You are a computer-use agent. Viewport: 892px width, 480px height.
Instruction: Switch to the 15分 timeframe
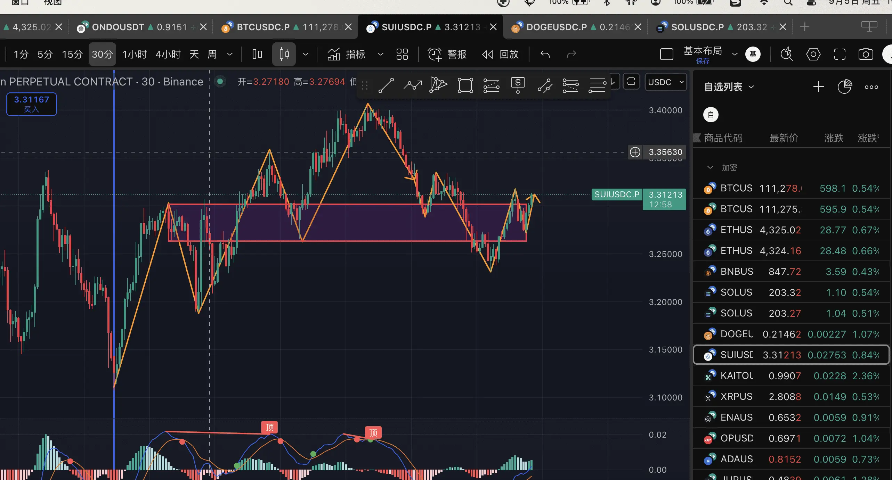pos(72,54)
